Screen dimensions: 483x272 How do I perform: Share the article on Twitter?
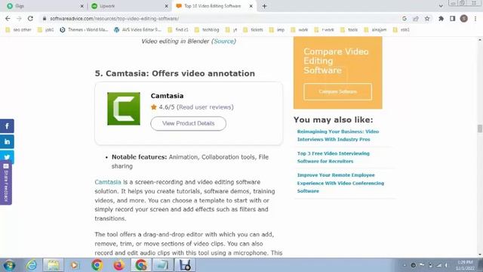[7, 156]
